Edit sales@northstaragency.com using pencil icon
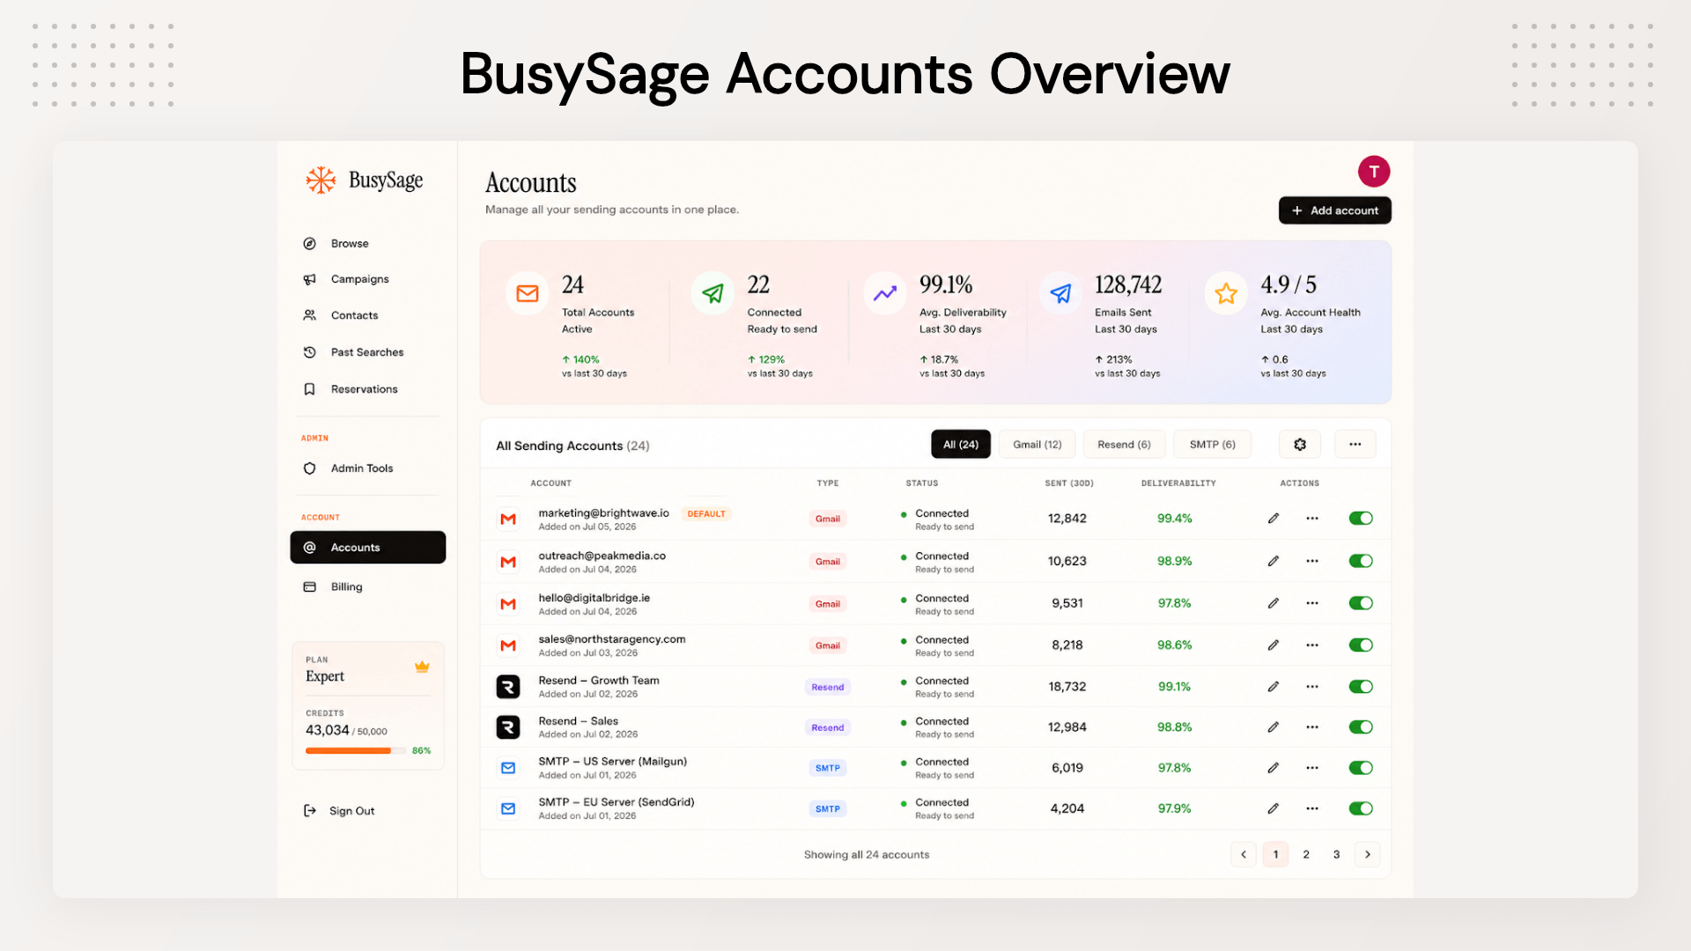Viewport: 1691px width, 951px height. coord(1274,645)
